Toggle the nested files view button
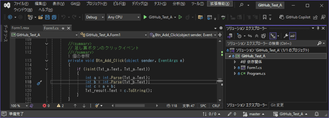Screen dimensions: 329x118 pyautogui.click(x=273, y=36)
